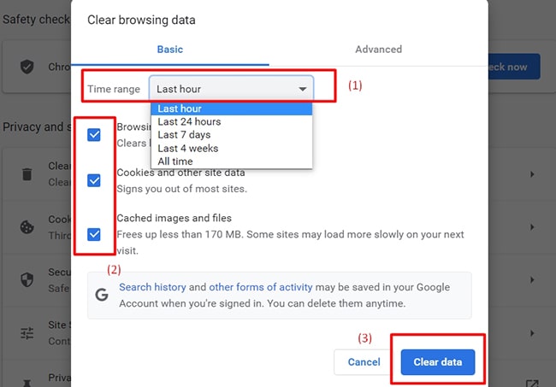Toggle the Cached images and files checkbox
The width and height of the screenshot is (556, 387).
click(x=94, y=234)
